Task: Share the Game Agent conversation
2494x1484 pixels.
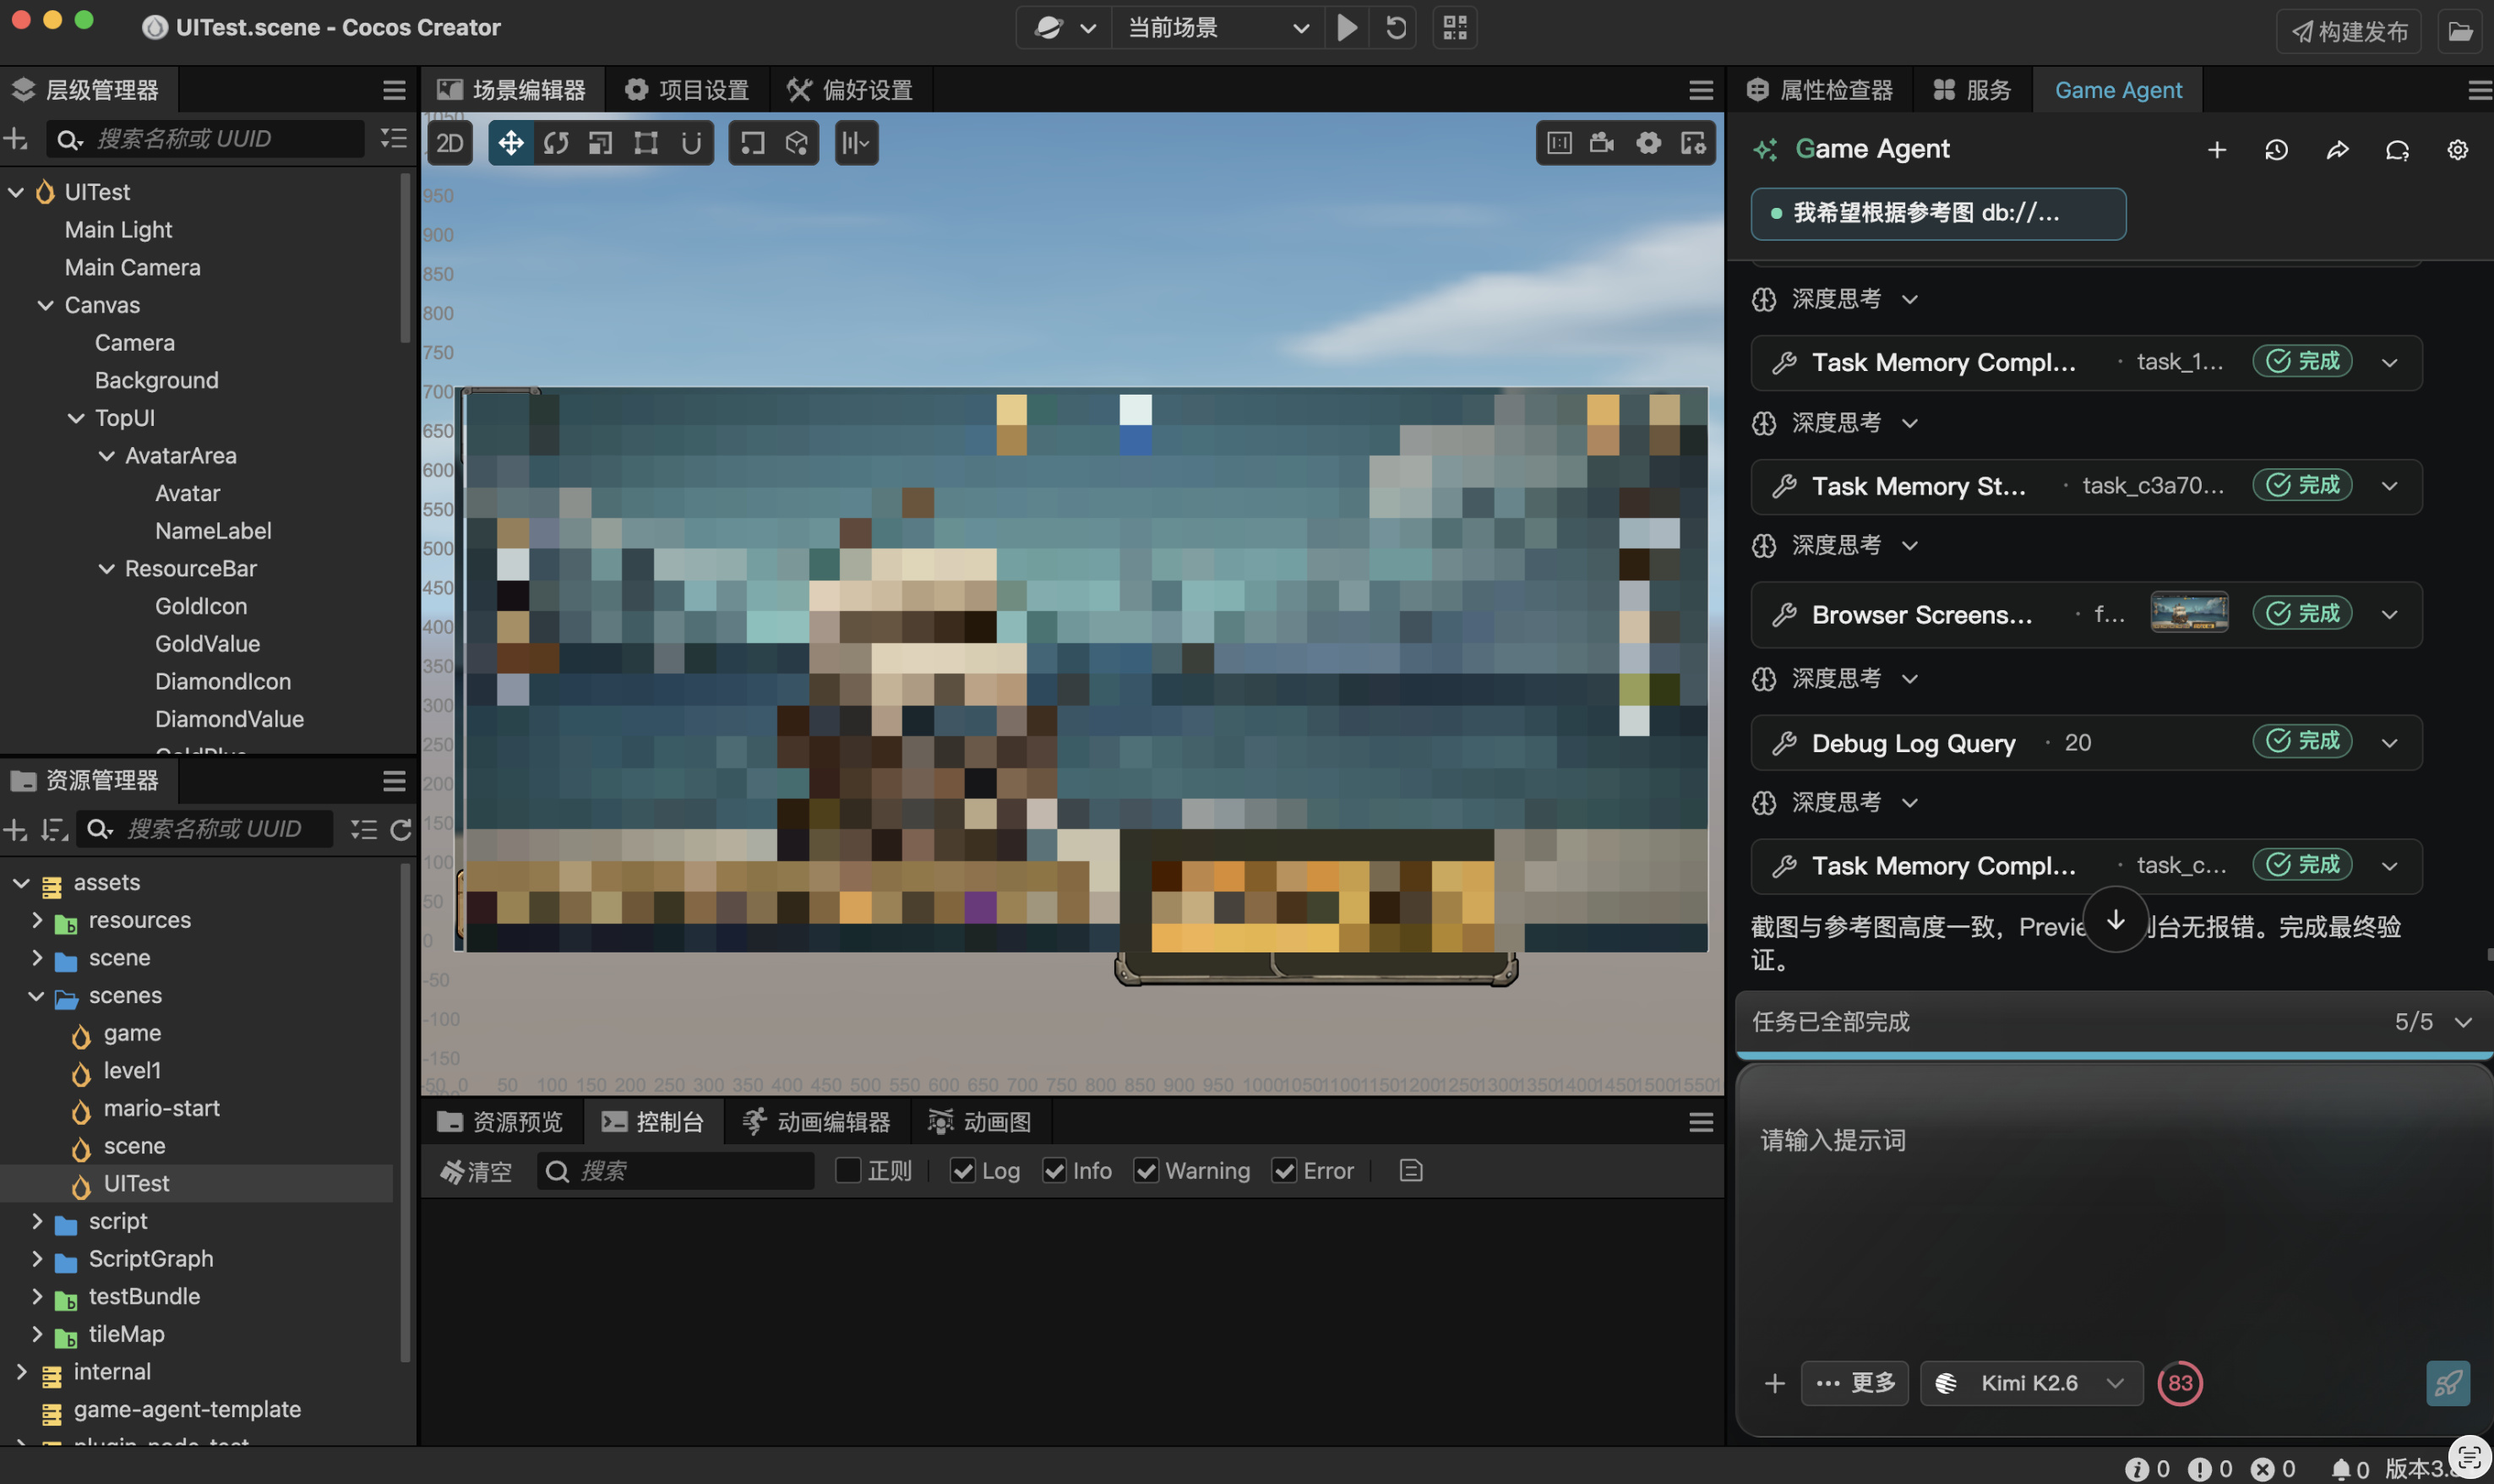Action: (x=2337, y=150)
